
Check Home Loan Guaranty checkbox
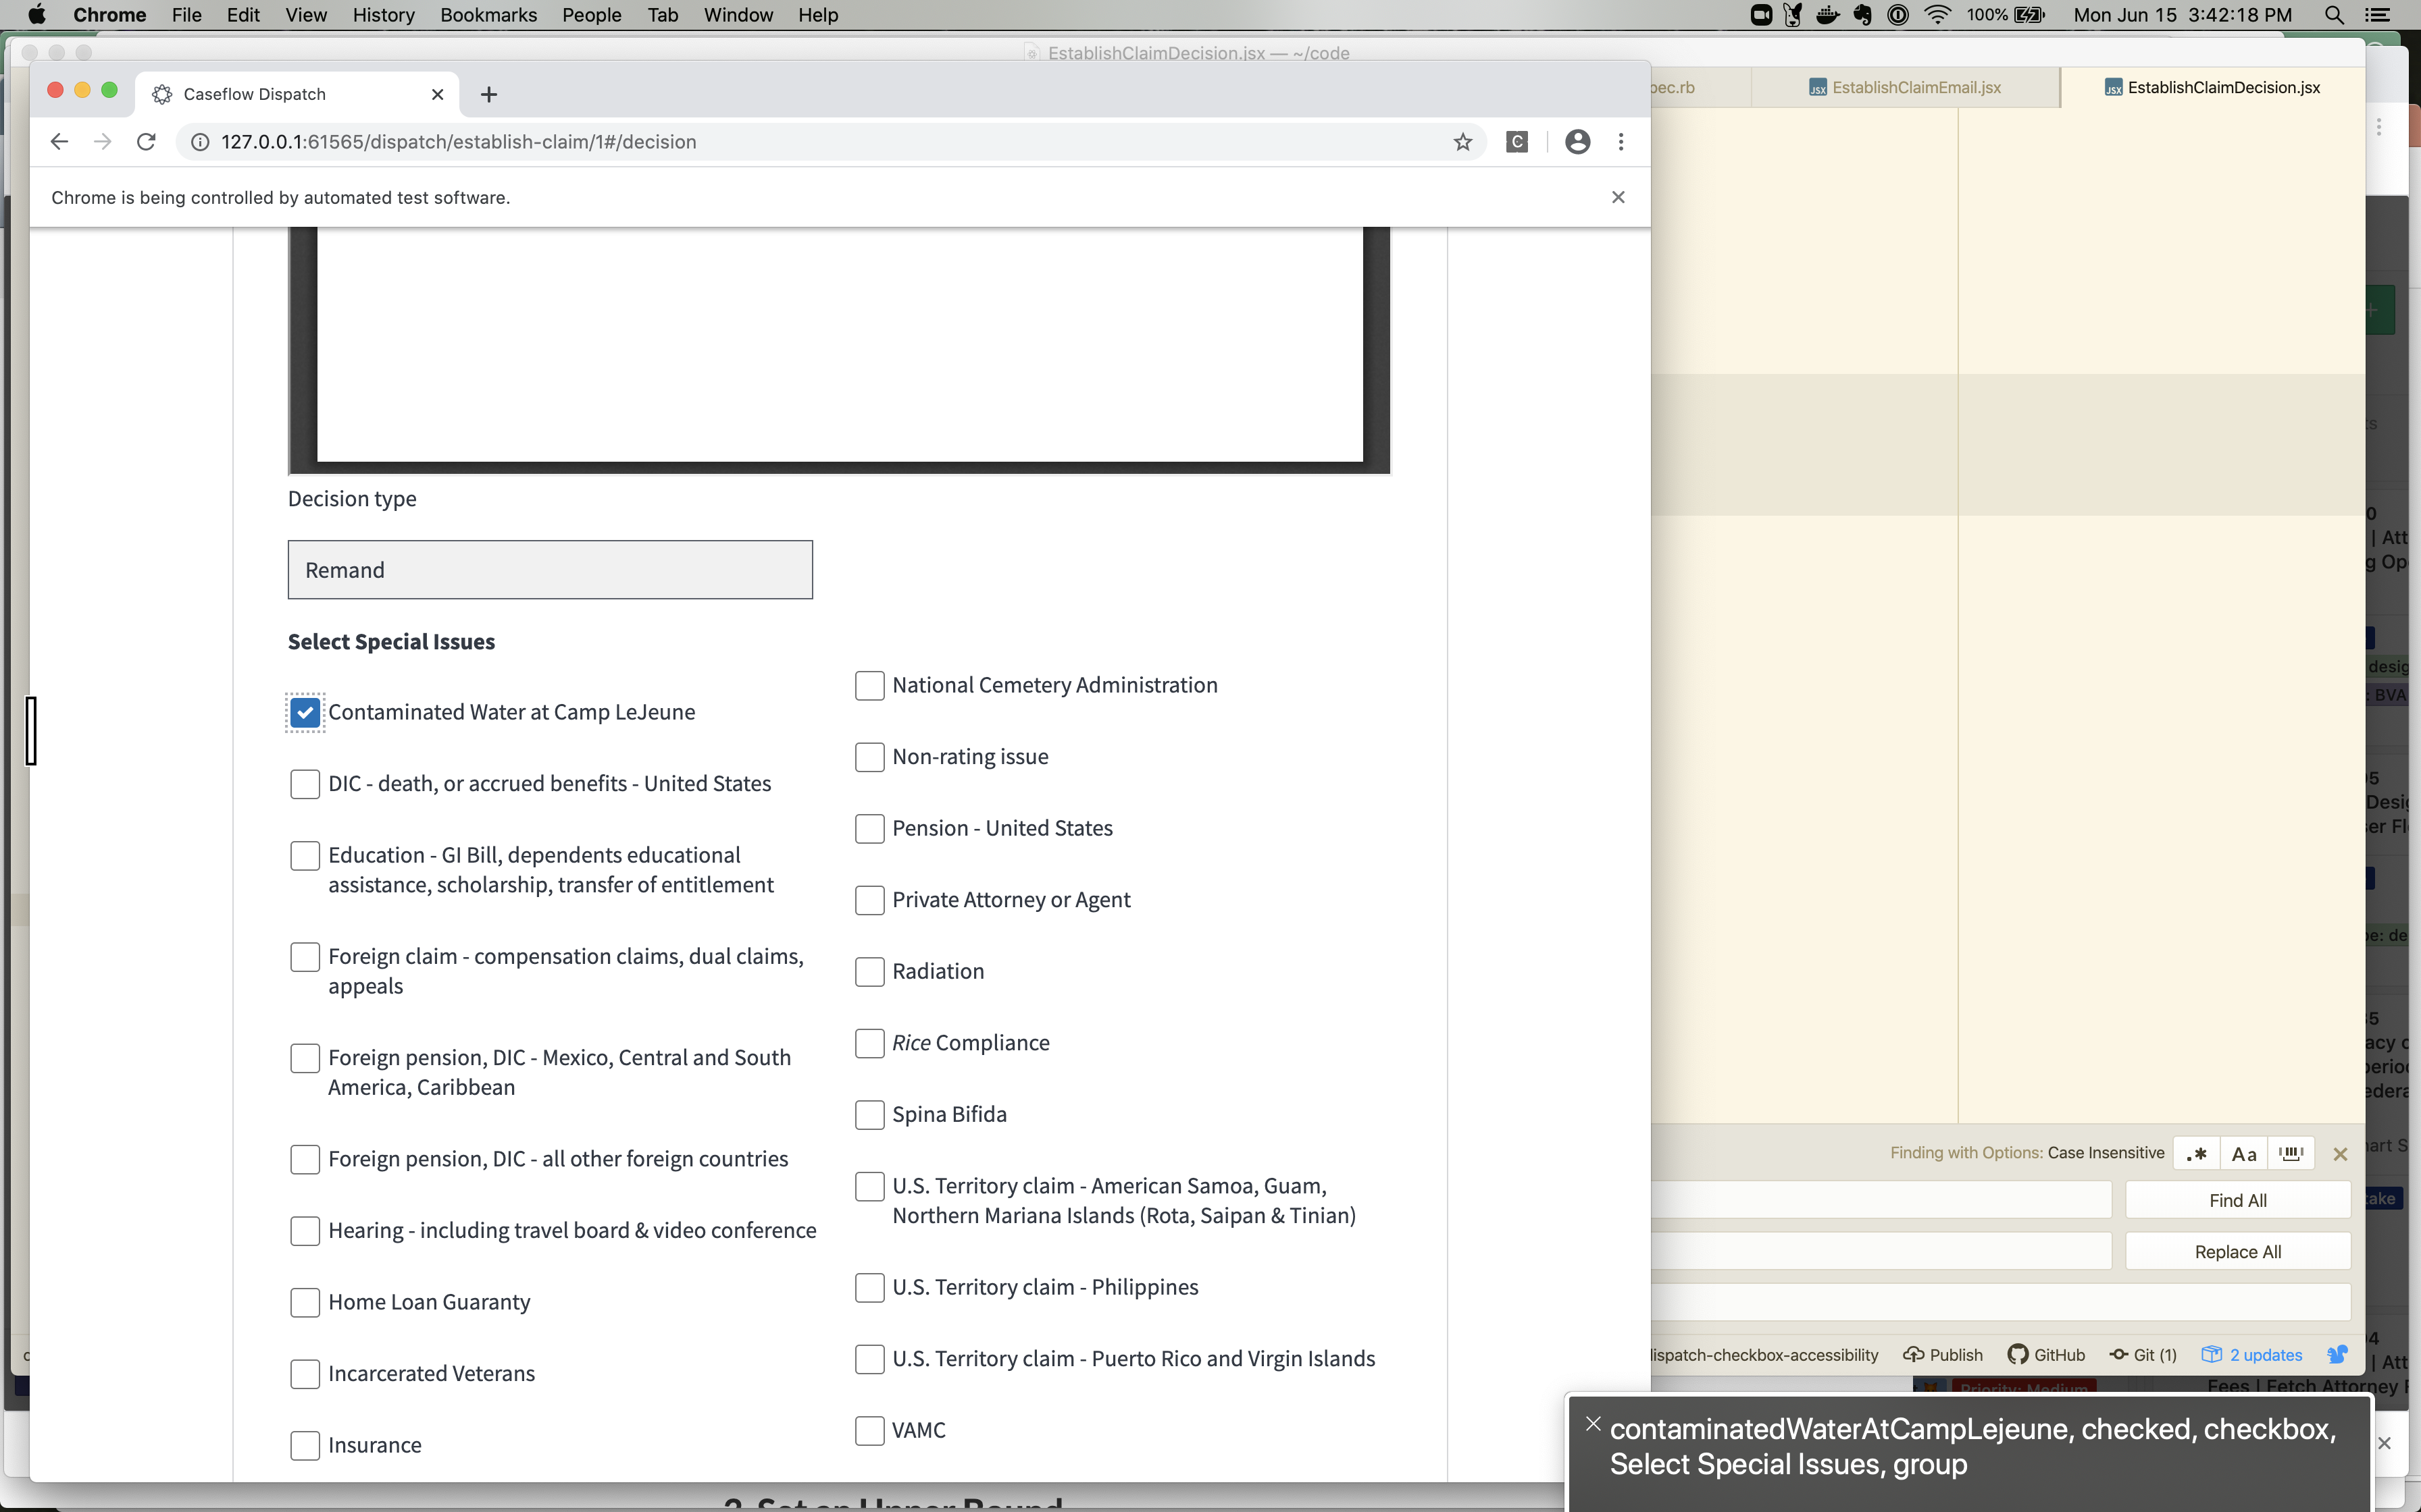click(305, 1302)
